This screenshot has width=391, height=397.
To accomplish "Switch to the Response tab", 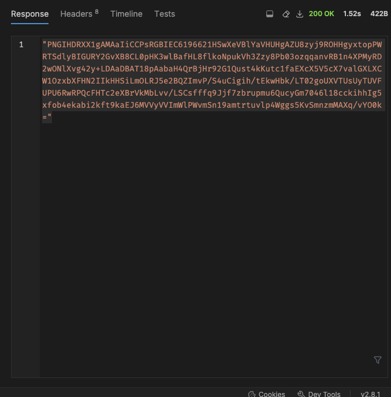I will point(29,14).
